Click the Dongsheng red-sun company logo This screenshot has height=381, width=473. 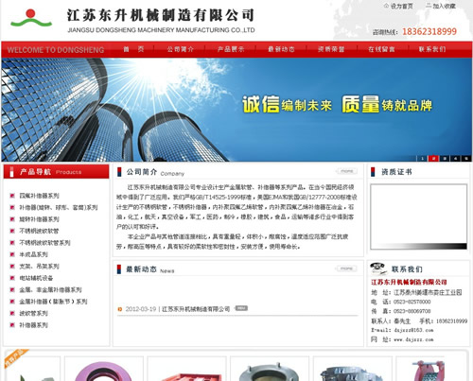point(31,18)
